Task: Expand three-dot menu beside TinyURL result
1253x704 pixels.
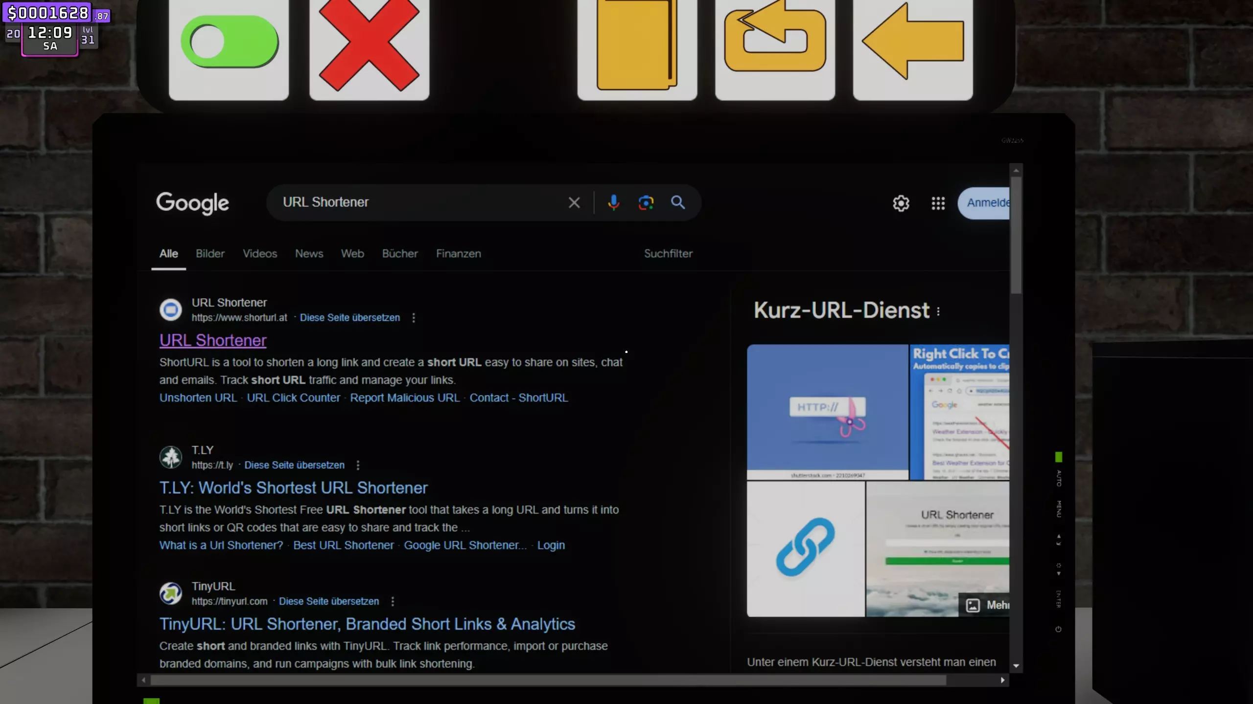Action: click(x=393, y=601)
